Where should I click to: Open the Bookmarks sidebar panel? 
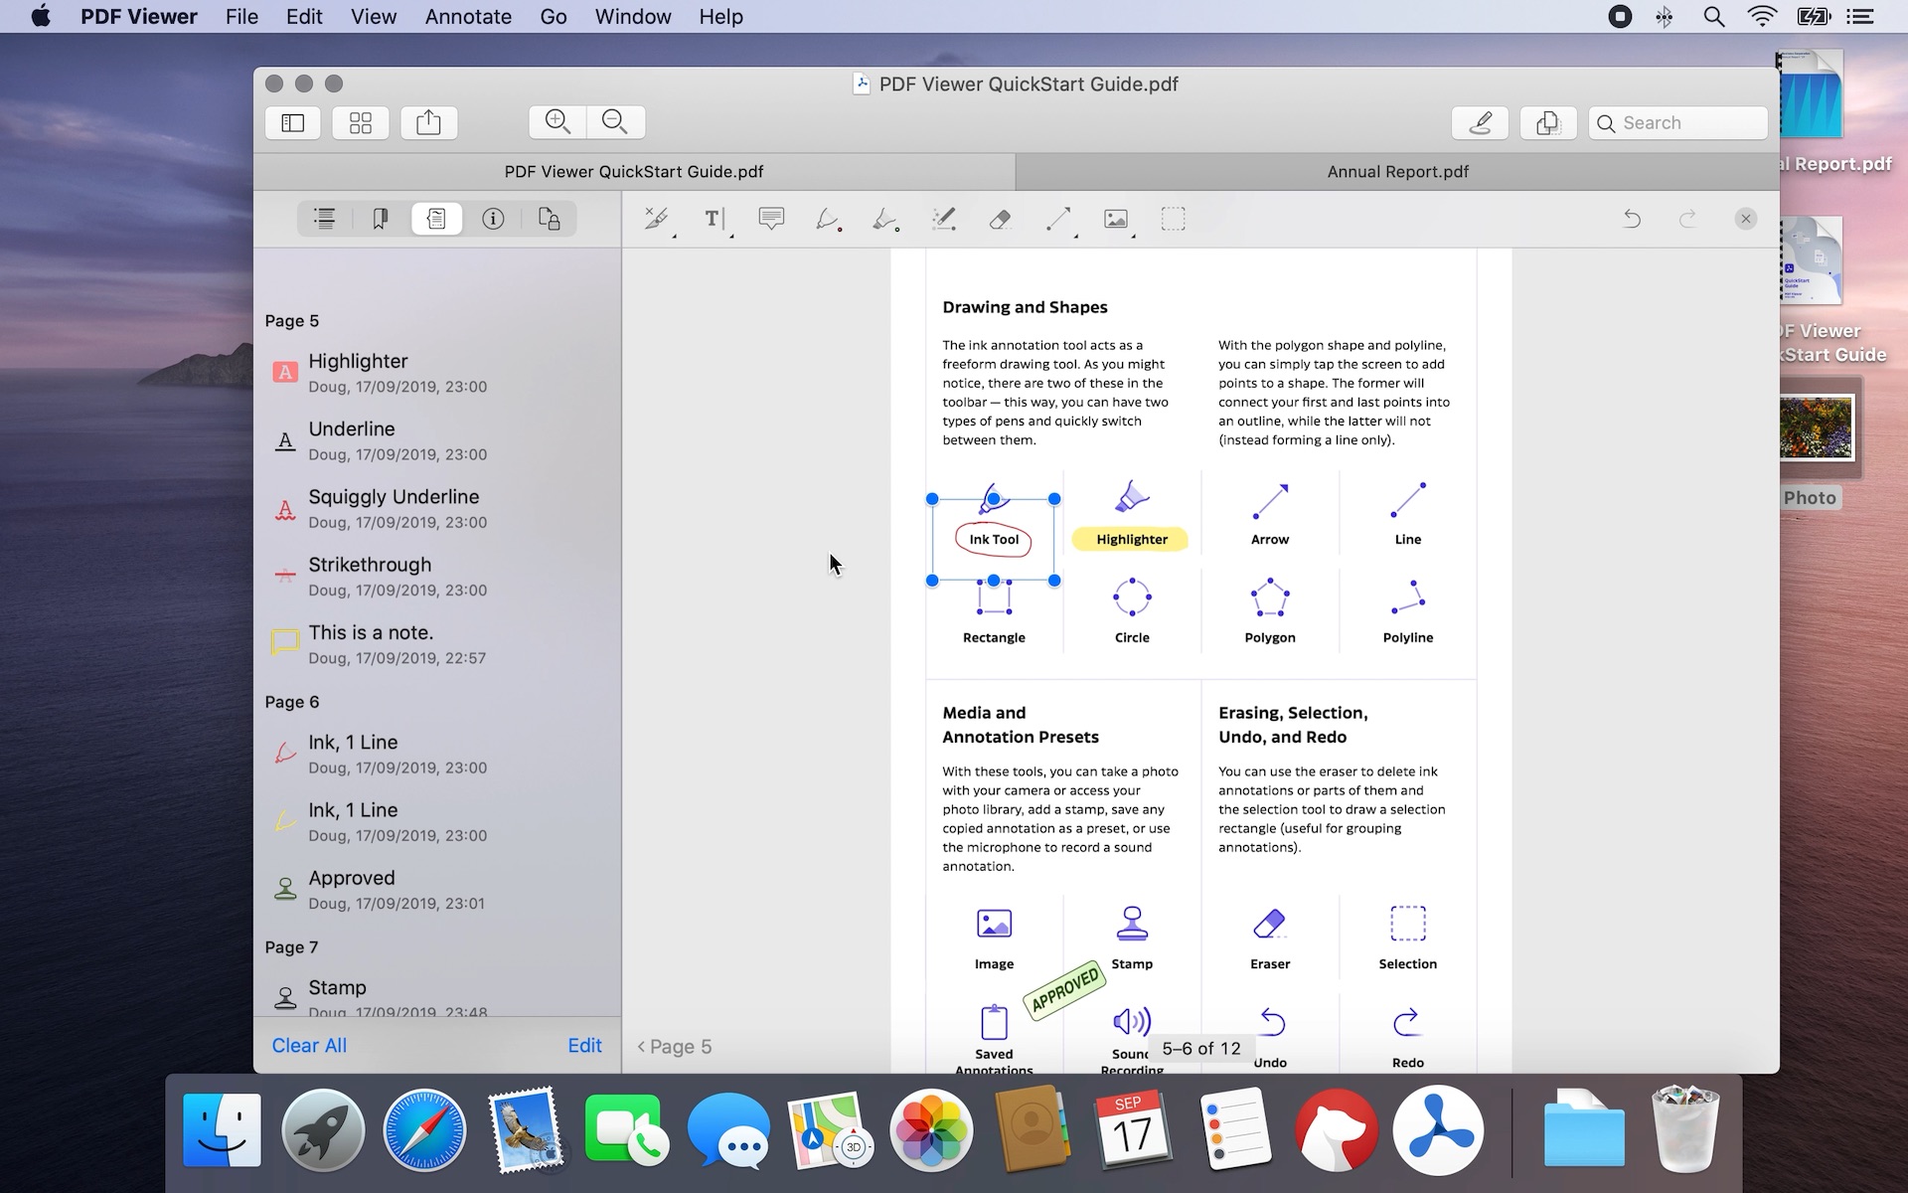tap(380, 219)
